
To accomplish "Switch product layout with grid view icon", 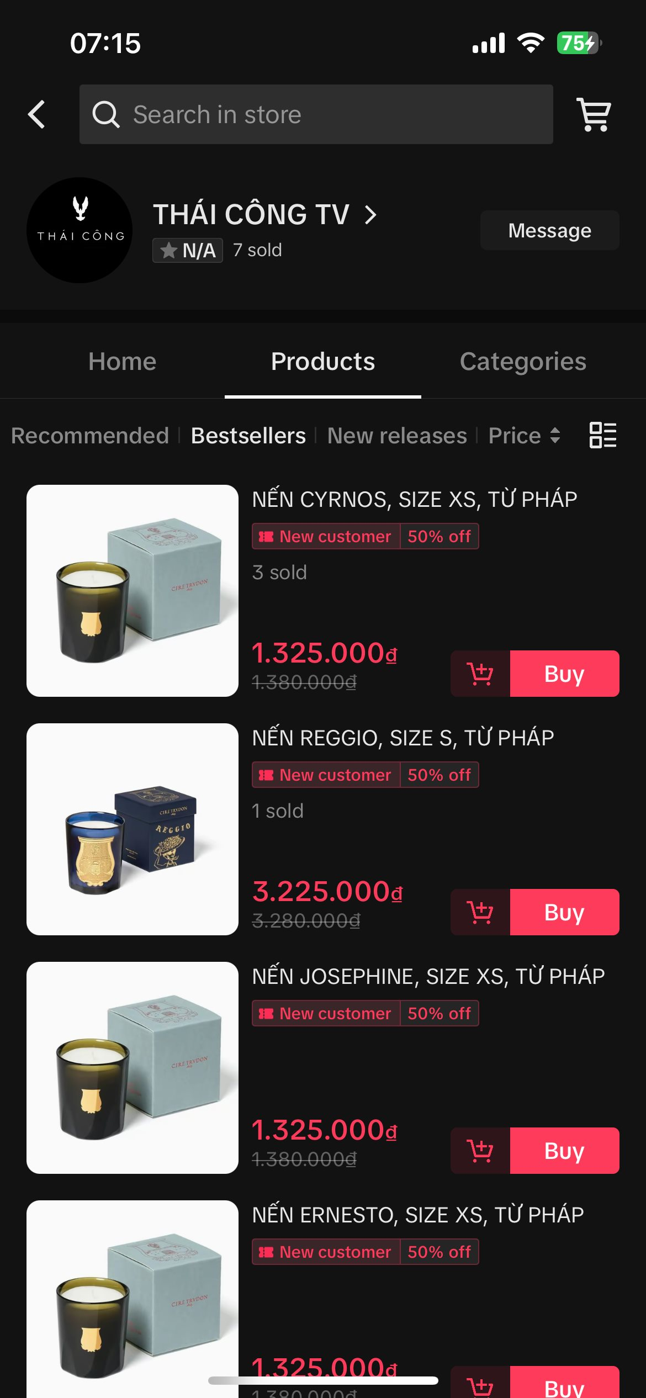I will click(603, 435).
